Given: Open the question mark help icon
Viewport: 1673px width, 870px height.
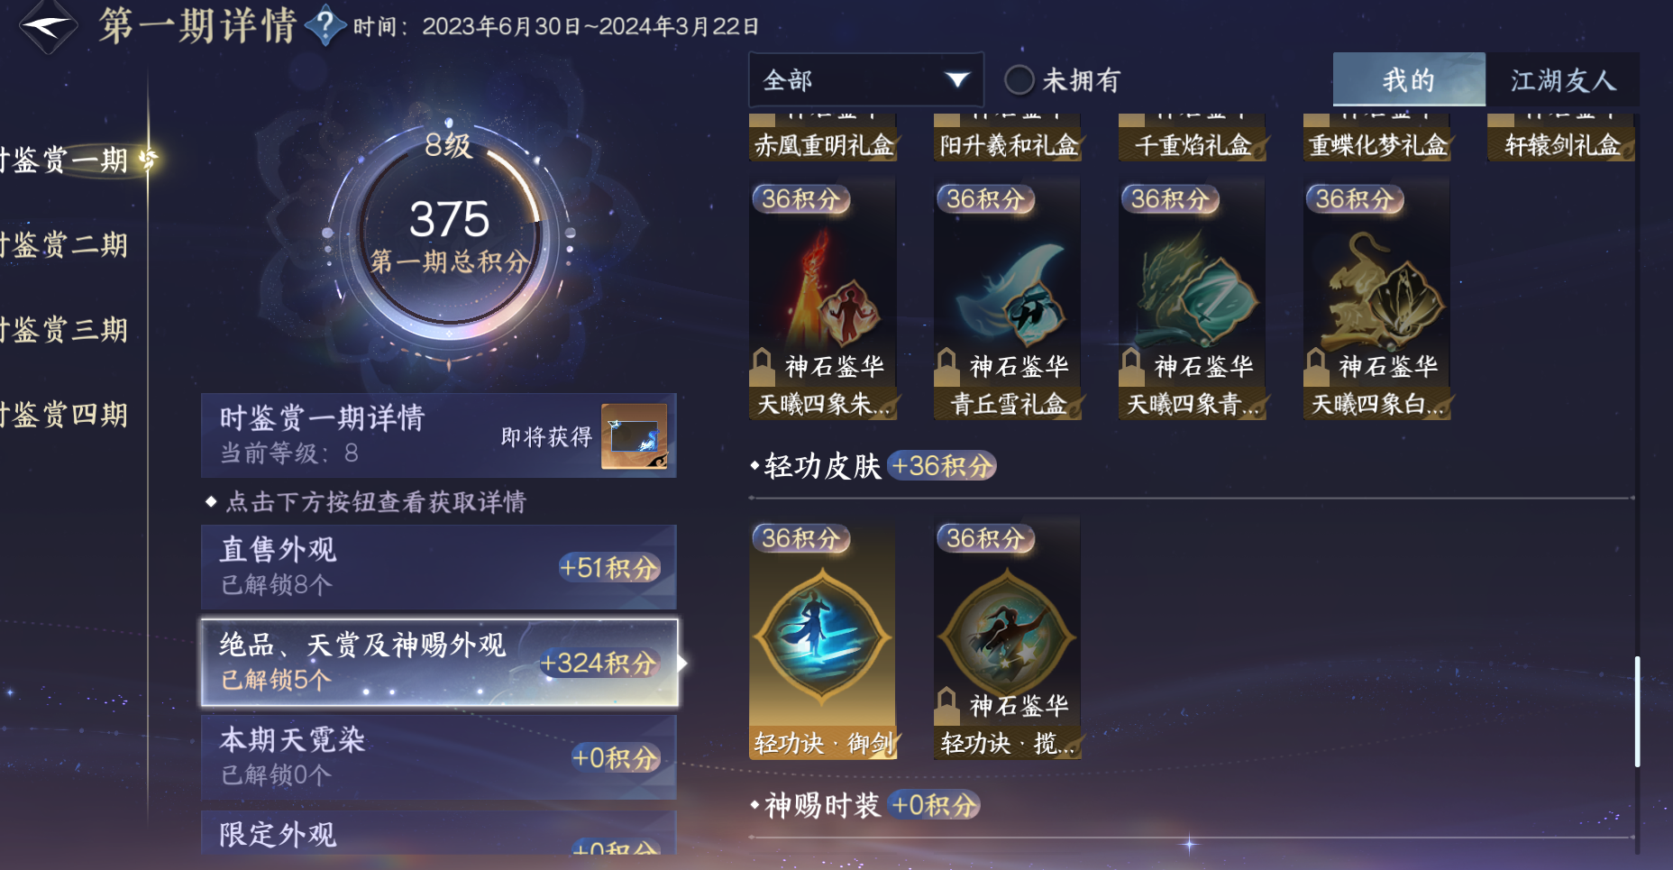Looking at the screenshot, I should 325,25.
